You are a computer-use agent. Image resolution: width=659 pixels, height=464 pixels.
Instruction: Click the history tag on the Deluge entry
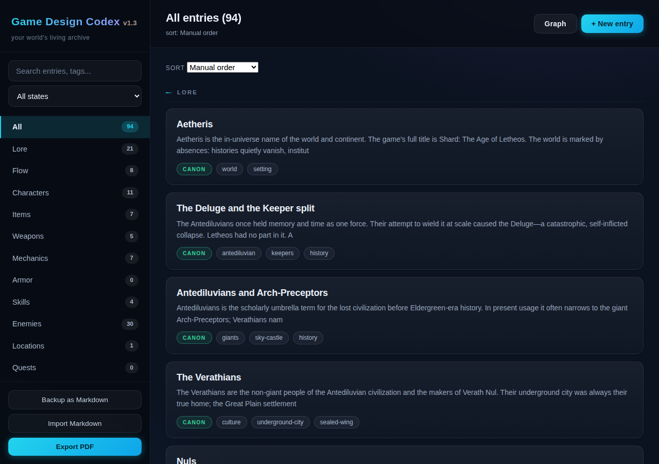319,253
